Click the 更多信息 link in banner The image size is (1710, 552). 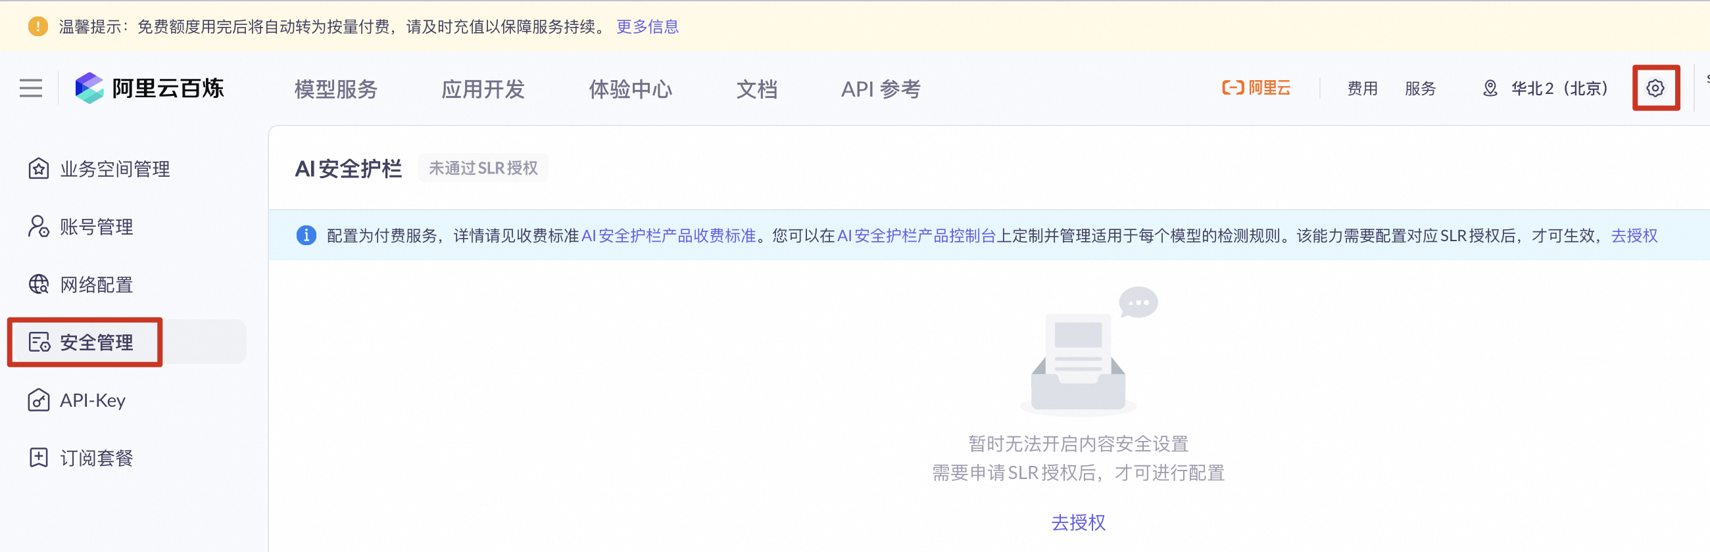pyautogui.click(x=647, y=26)
